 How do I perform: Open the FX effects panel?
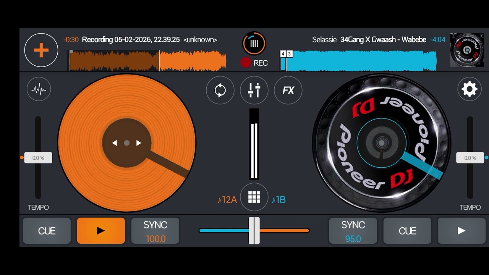pyautogui.click(x=288, y=90)
